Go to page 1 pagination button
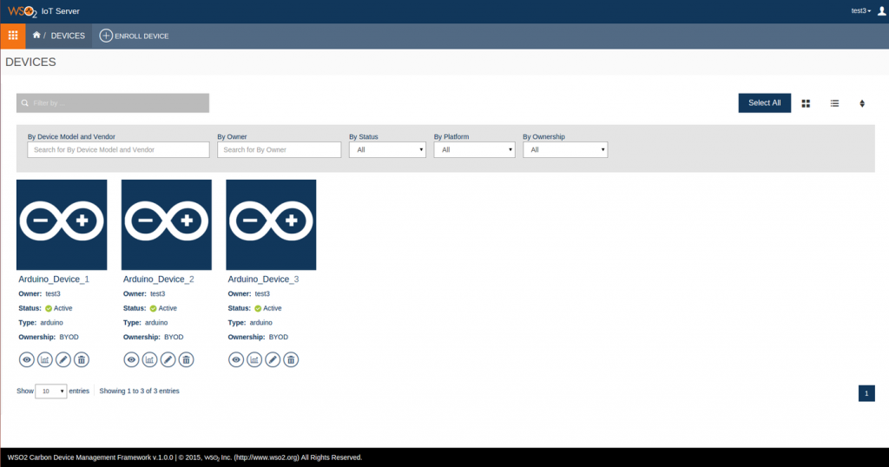Image resolution: width=889 pixels, height=467 pixels. pyautogui.click(x=866, y=393)
